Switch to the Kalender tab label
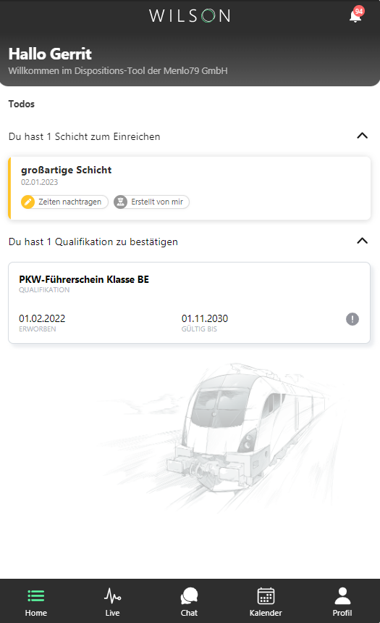The height and width of the screenshot is (623, 380). pos(266,613)
